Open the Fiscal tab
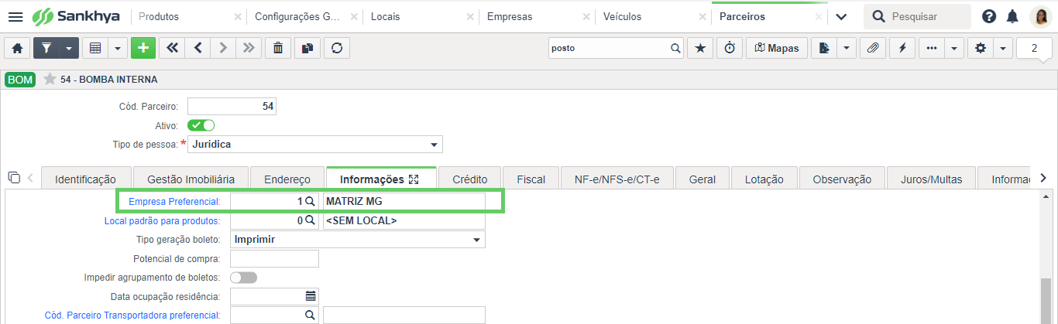Image resolution: width=1058 pixels, height=324 pixels. click(531, 179)
